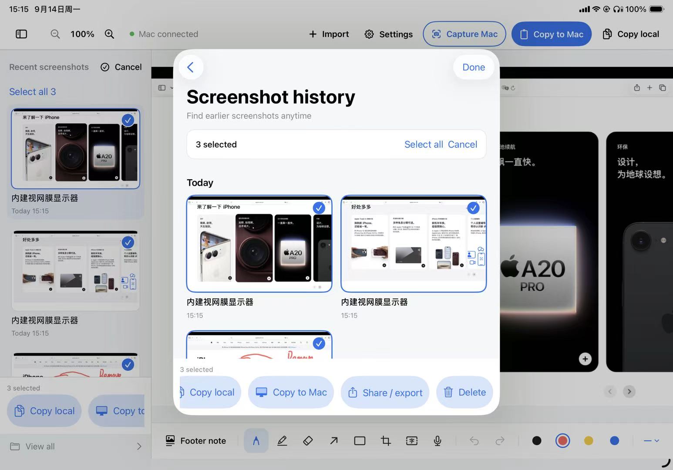Open the line thickness dropdown
Viewport: 673px width, 470px height.
click(651, 441)
